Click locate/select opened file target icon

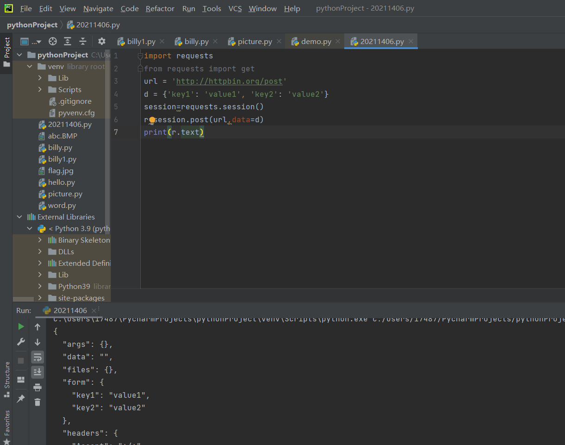[53, 41]
